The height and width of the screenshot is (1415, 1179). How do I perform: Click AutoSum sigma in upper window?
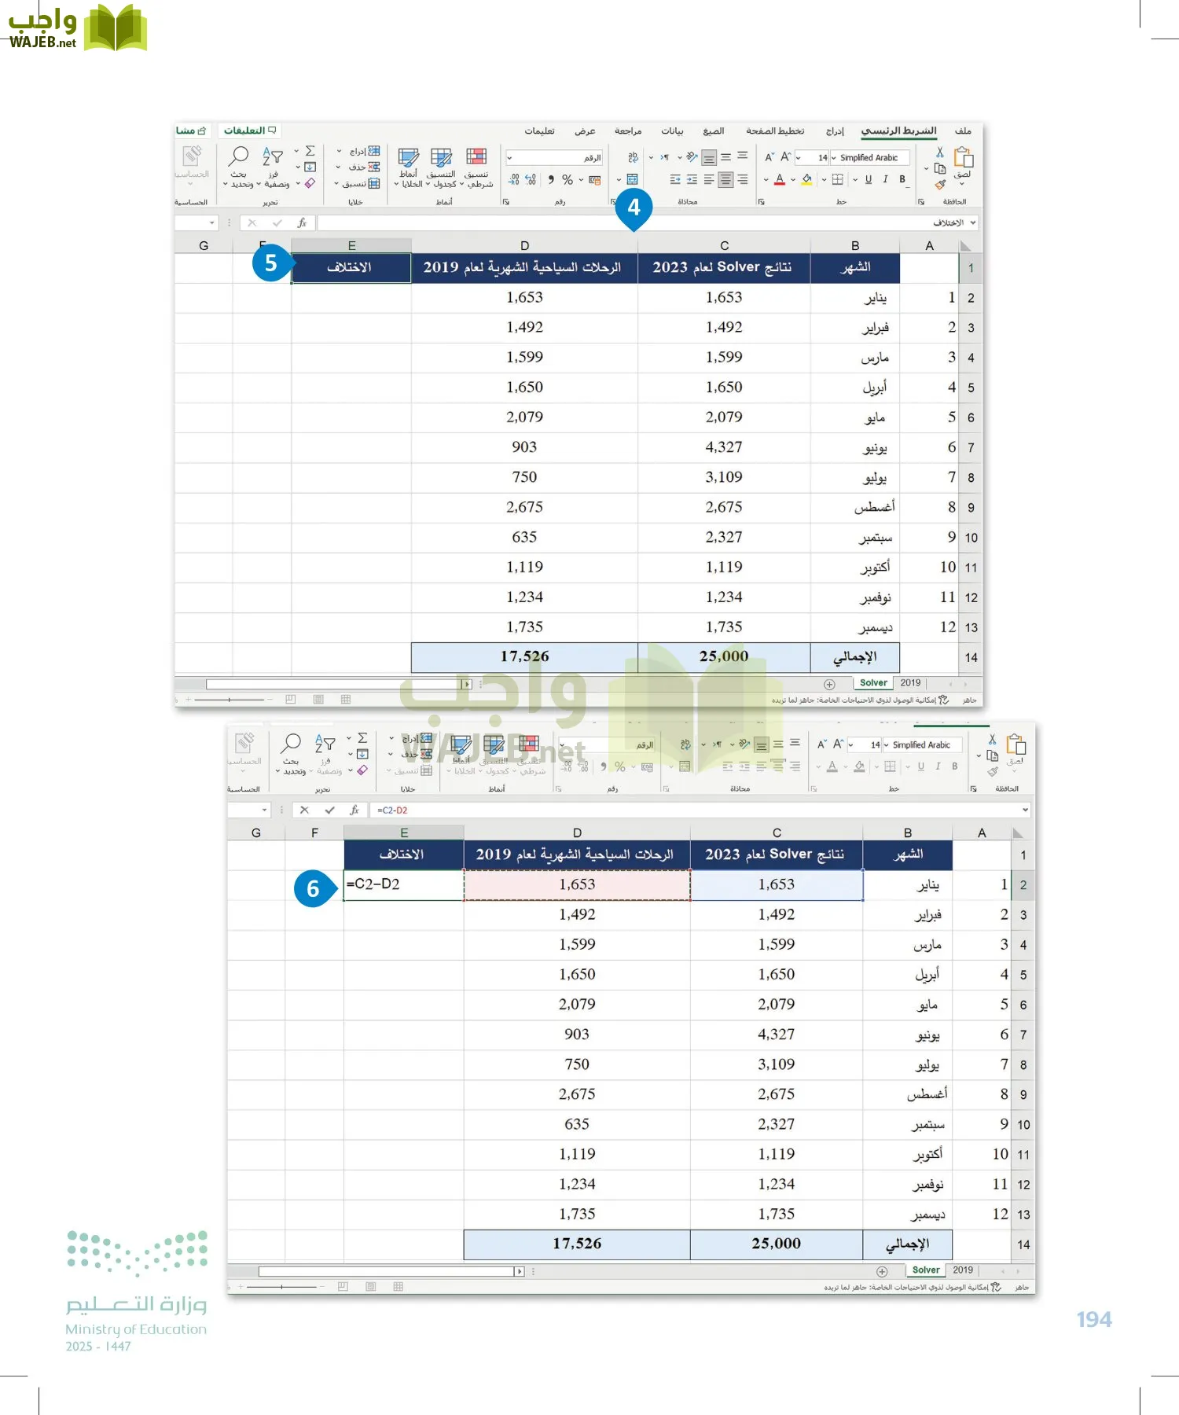pyautogui.click(x=310, y=151)
